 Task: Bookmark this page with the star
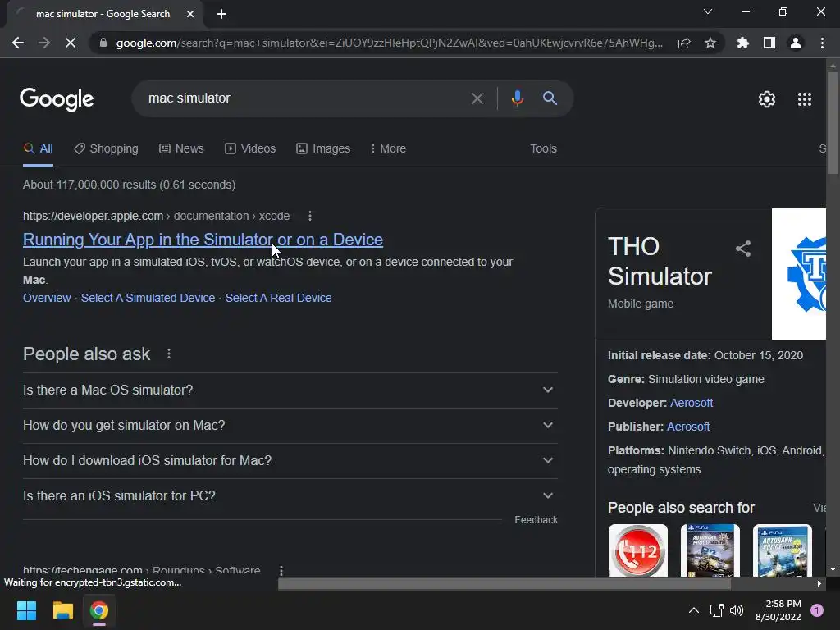click(710, 43)
